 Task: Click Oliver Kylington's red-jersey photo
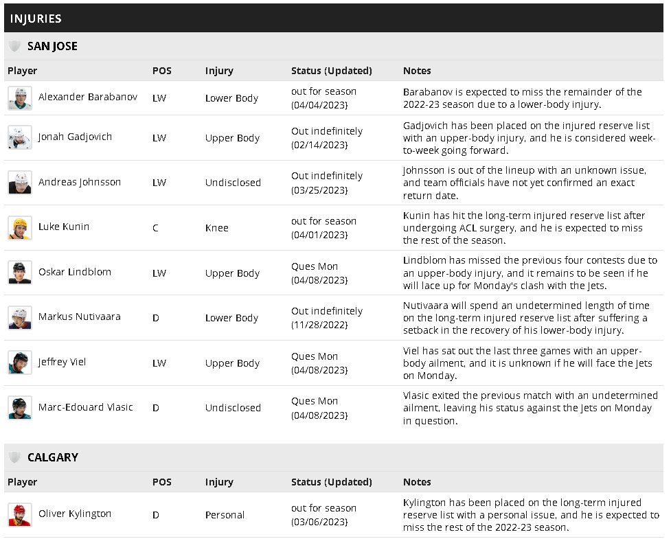[x=20, y=514]
